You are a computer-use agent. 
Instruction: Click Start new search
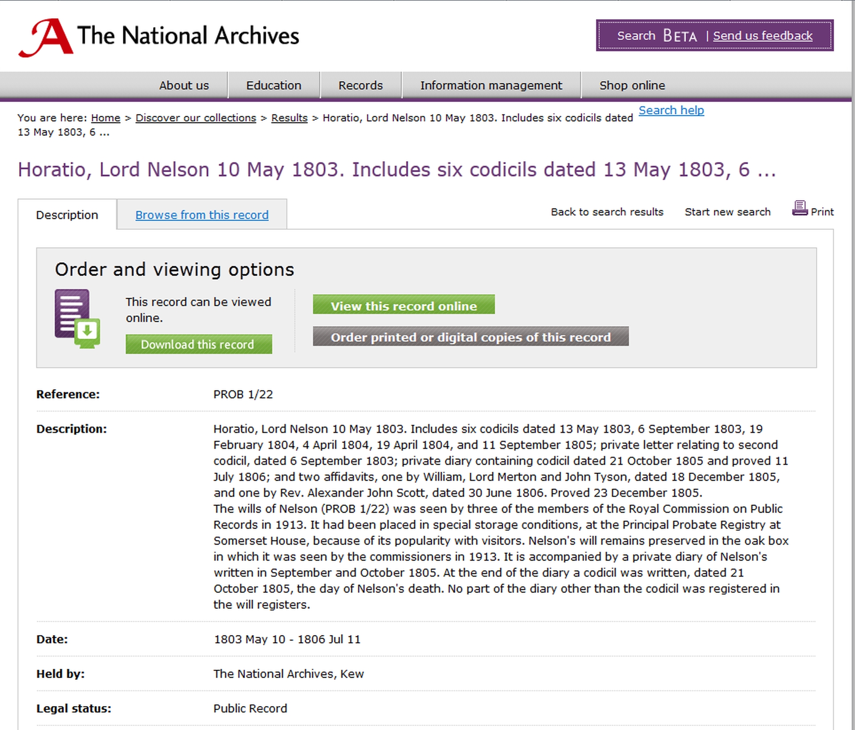727,212
